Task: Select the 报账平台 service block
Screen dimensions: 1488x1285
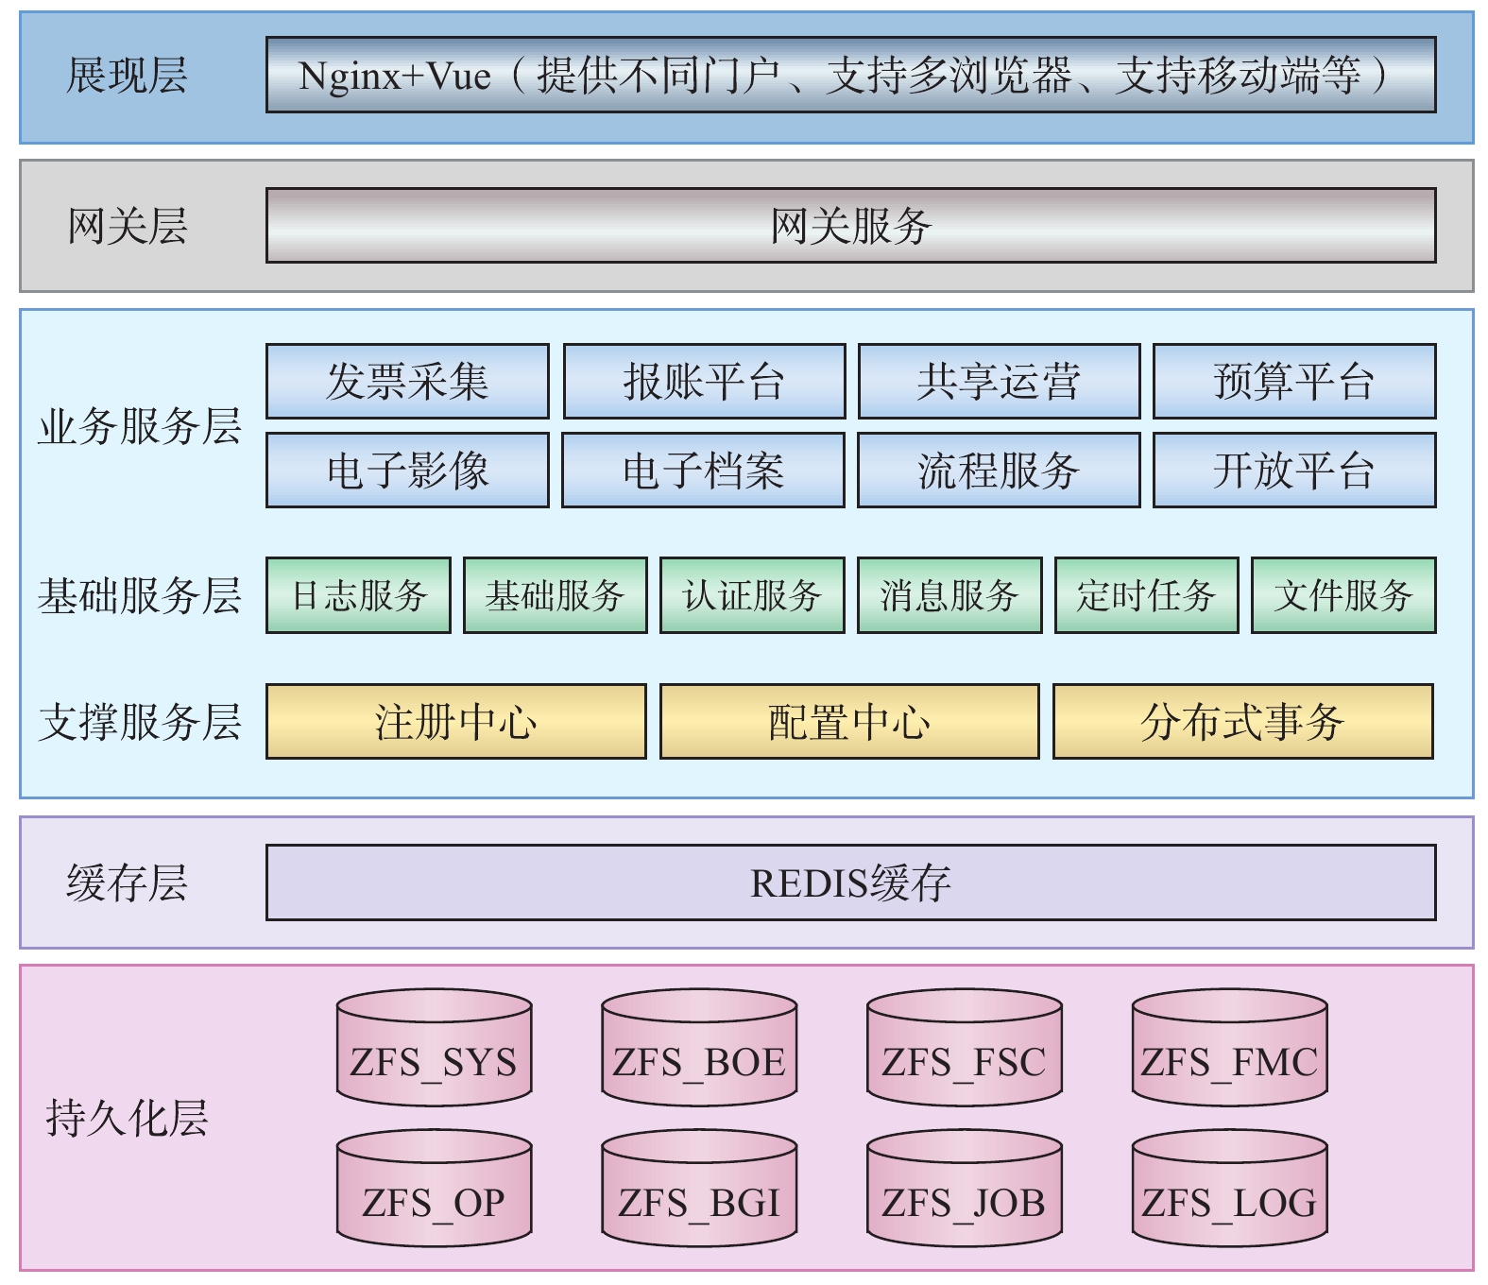Action: pos(704,381)
